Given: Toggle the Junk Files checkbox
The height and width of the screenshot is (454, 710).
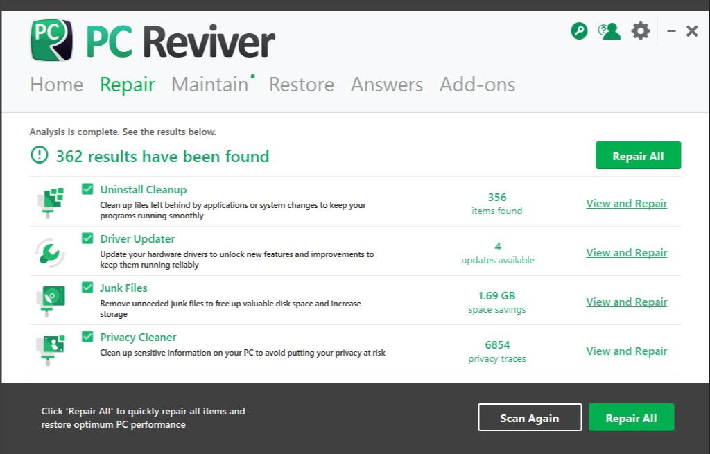Looking at the screenshot, I should coord(87,287).
